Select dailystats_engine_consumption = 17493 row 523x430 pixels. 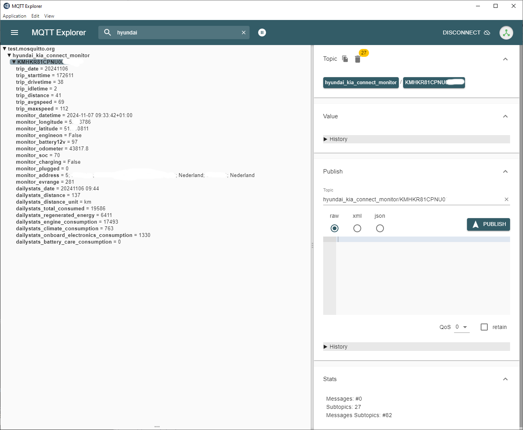(67, 222)
